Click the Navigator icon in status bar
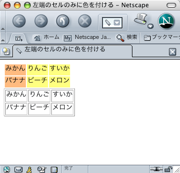 tap(7, 170)
